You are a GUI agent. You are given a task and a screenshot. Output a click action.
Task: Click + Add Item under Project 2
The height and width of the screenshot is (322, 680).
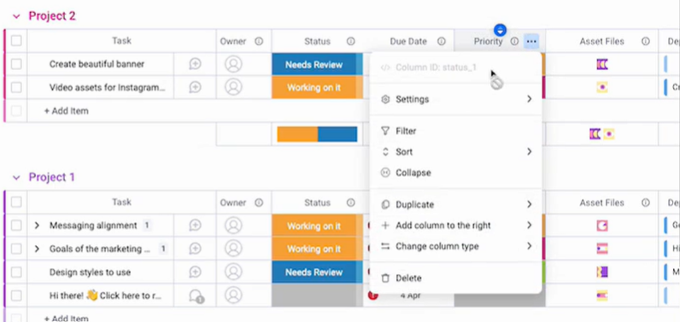[x=67, y=111]
